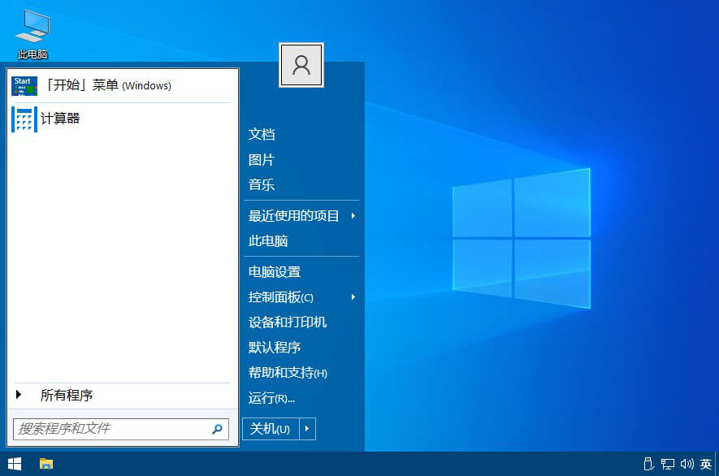
Task: Expand the 控制面板(C) submenu
Action: click(281, 297)
